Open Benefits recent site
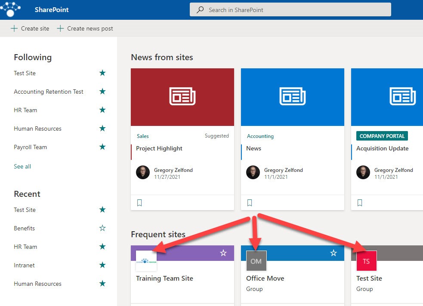Image resolution: width=423 pixels, height=306 pixels. click(24, 228)
